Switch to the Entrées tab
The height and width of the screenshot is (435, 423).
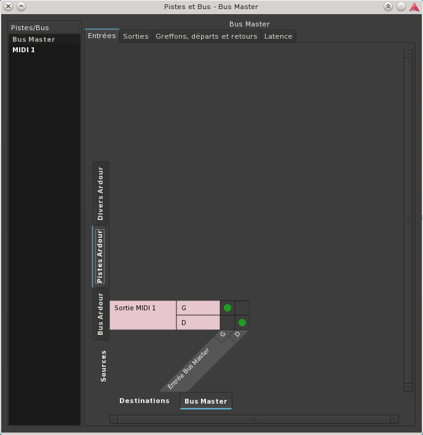click(x=102, y=36)
